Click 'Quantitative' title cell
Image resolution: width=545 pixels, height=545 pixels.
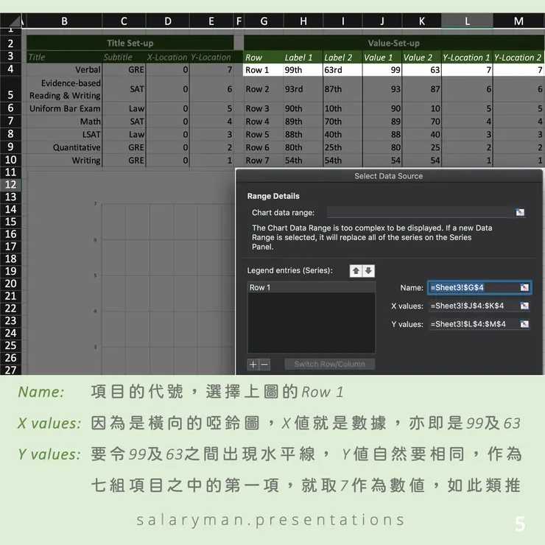[64, 147]
